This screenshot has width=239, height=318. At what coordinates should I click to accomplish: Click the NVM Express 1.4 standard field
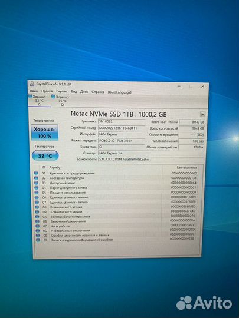click(151, 153)
